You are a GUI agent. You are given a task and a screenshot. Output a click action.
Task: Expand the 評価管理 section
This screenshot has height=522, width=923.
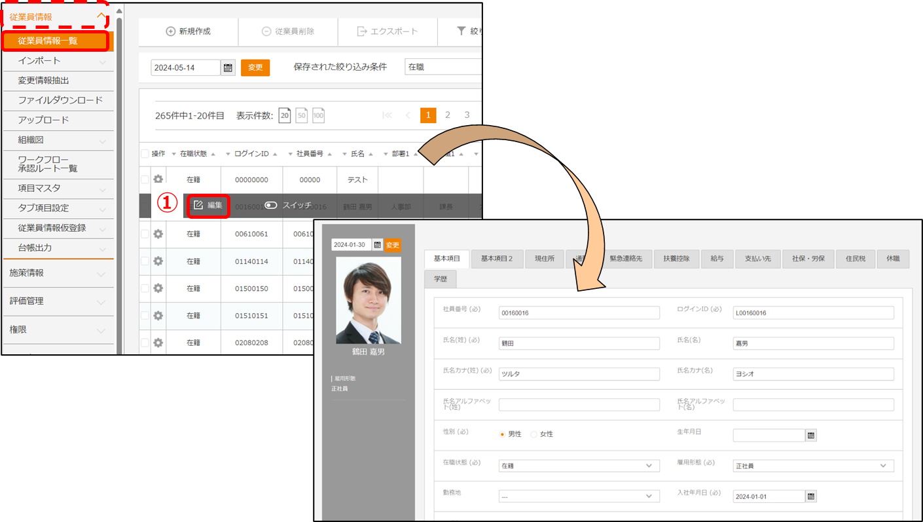(101, 302)
